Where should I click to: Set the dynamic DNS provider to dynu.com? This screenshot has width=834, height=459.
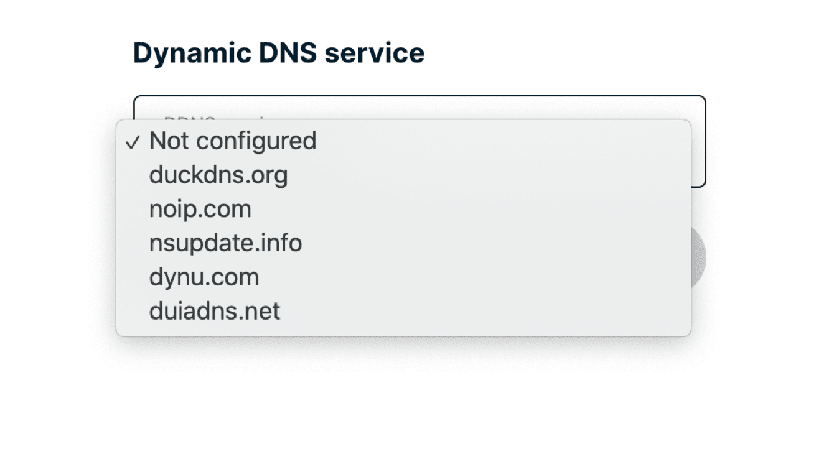pyautogui.click(x=204, y=277)
